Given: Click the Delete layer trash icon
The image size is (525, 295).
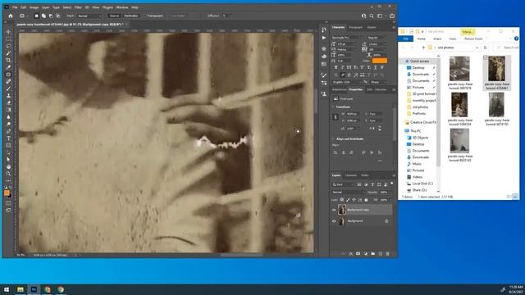Looking at the screenshot, I should click(x=388, y=254).
